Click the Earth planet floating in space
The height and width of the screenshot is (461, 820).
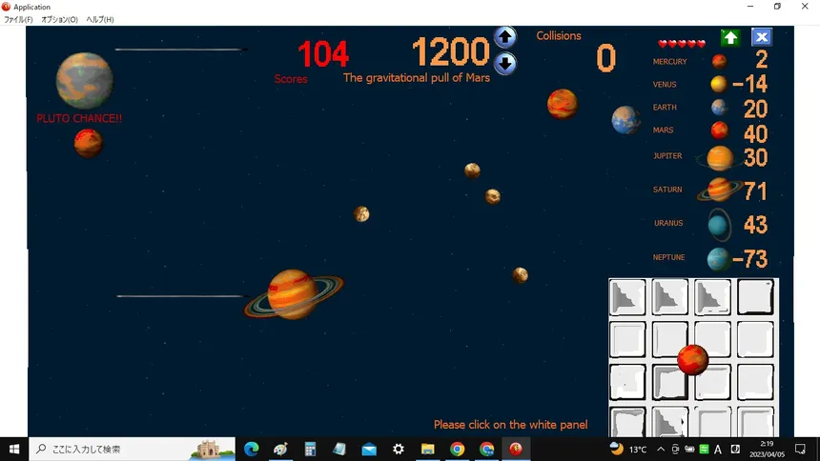626,120
